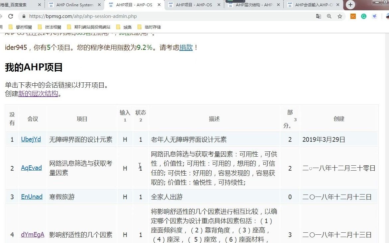Screen dimensions: 389x243
Task: Click the purple bird extension icon
Action: pyautogui.click(x=375, y=16)
